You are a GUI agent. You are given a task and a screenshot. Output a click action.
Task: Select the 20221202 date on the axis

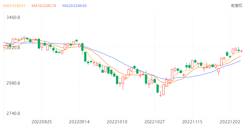(230, 121)
